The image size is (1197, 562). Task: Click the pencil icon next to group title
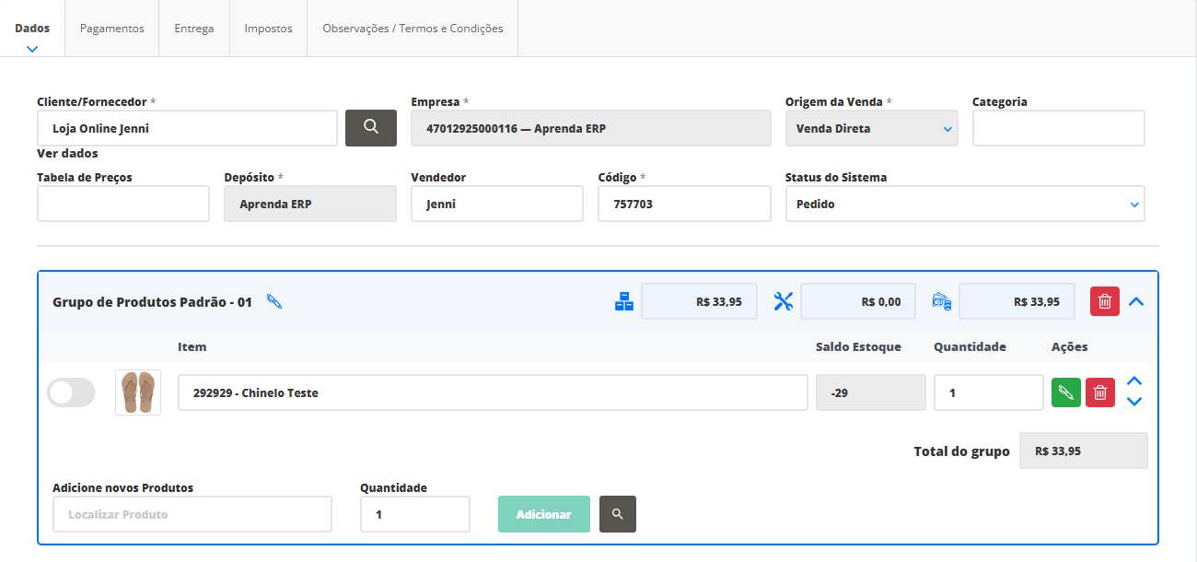pyautogui.click(x=273, y=301)
